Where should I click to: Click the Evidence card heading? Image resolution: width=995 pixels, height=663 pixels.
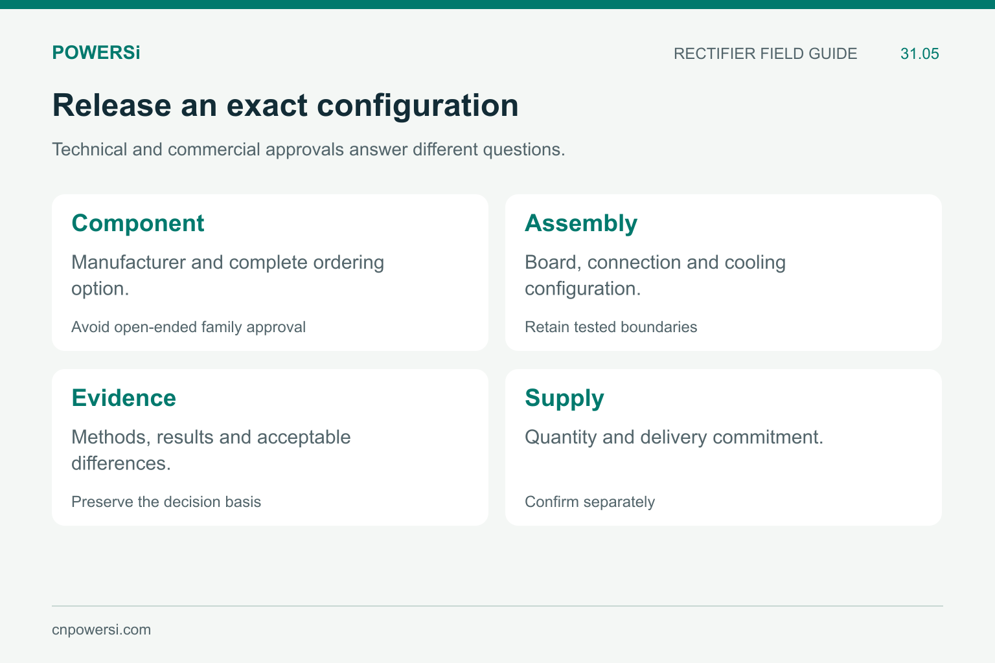[x=124, y=398]
